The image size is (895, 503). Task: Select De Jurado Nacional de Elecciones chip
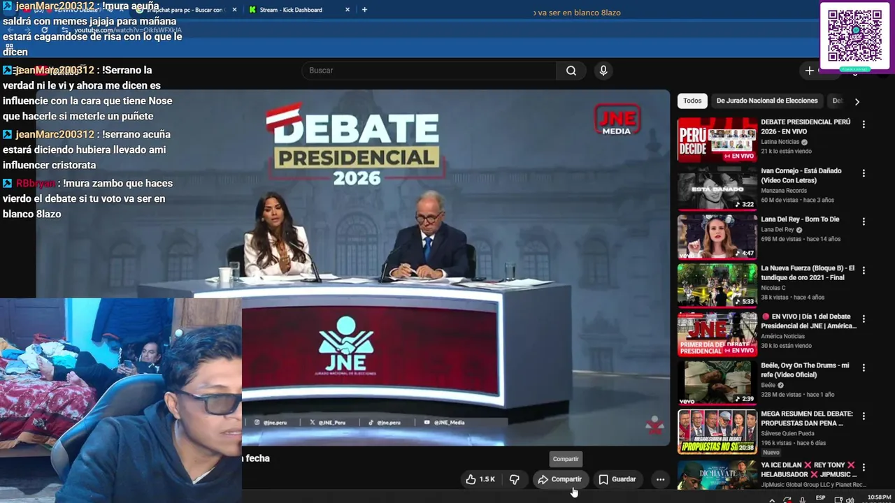click(766, 101)
